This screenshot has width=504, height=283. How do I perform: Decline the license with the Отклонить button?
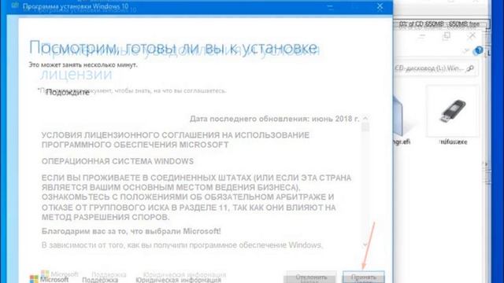coord(311,277)
